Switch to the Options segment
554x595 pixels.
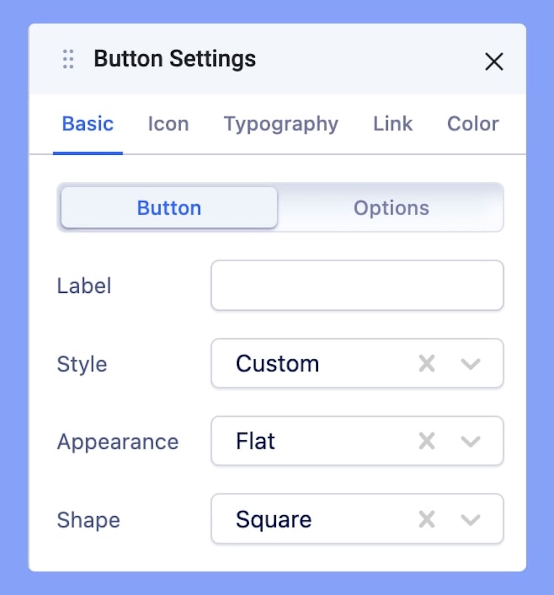click(391, 208)
